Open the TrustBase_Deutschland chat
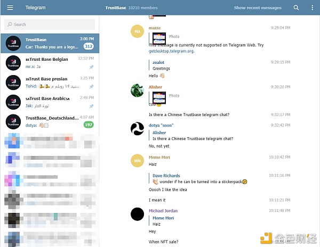The height and width of the screenshot is (247, 320). (x=50, y=121)
